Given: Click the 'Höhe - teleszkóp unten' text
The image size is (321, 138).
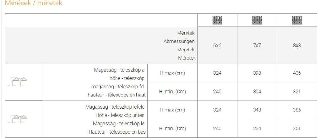Looking at the screenshot, I should point(120,115).
